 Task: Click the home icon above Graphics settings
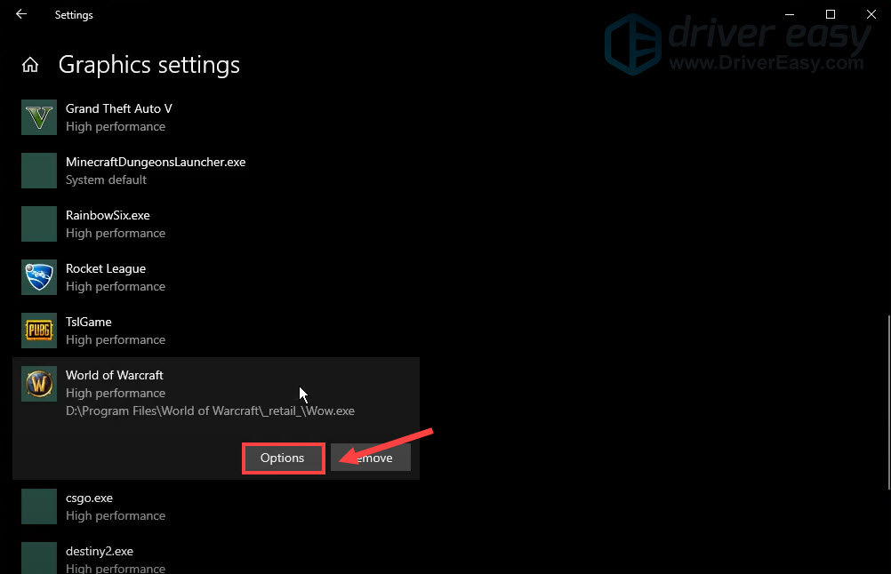[30, 64]
